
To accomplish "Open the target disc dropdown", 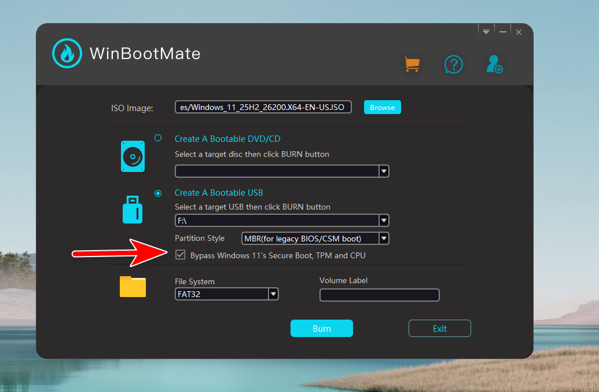I will pos(383,171).
